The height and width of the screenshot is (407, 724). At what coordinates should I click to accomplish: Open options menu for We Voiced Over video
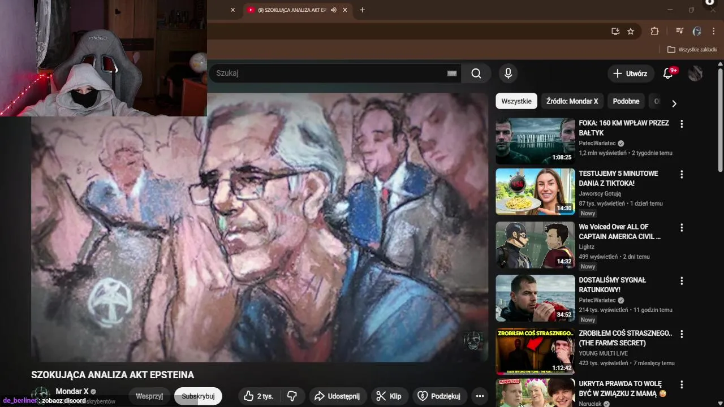(x=682, y=227)
